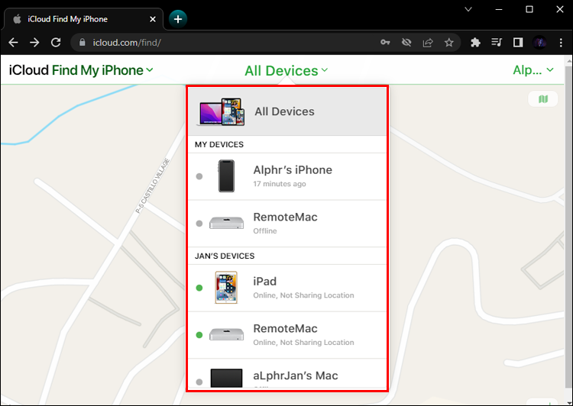573x406 pixels.
Task: Open the Alp... account menu
Action: (x=533, y=69)
